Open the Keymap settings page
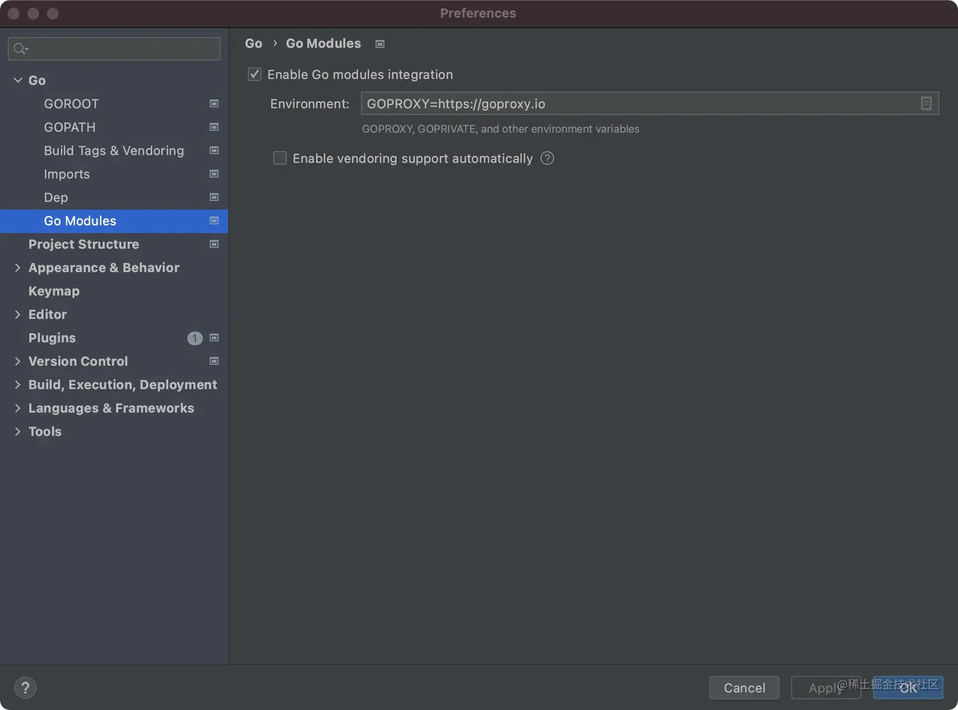The height and width of the screenshot is (710, 958). pyautogui.click(x=114, y=291)
